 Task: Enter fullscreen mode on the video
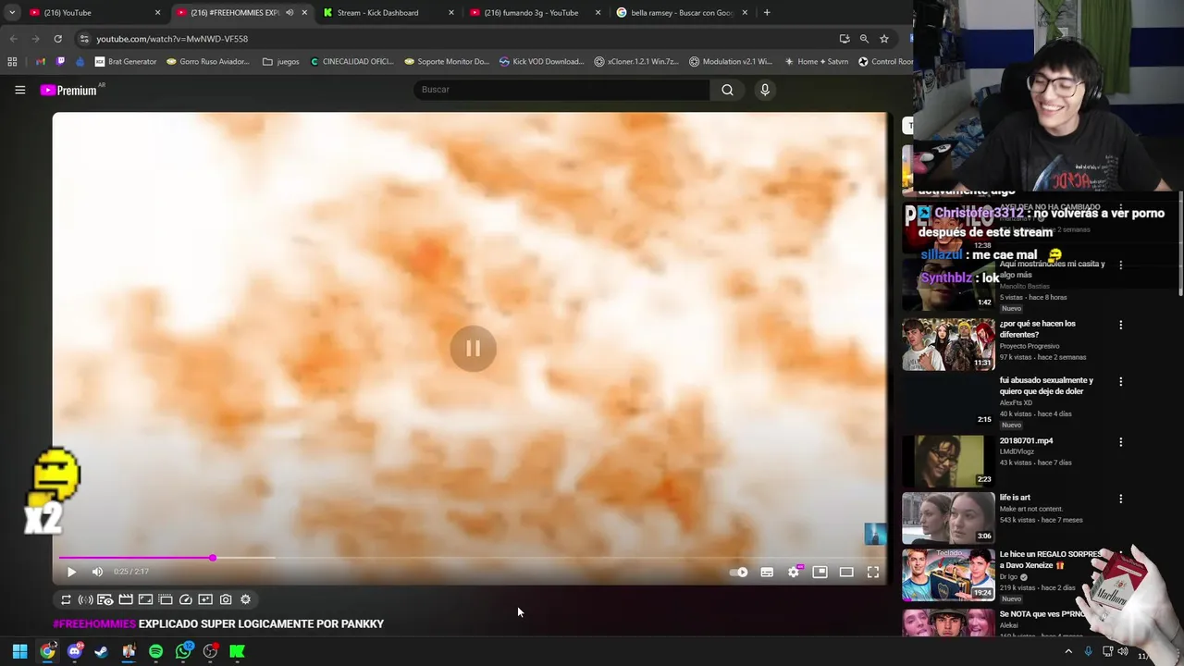[873, 573]
